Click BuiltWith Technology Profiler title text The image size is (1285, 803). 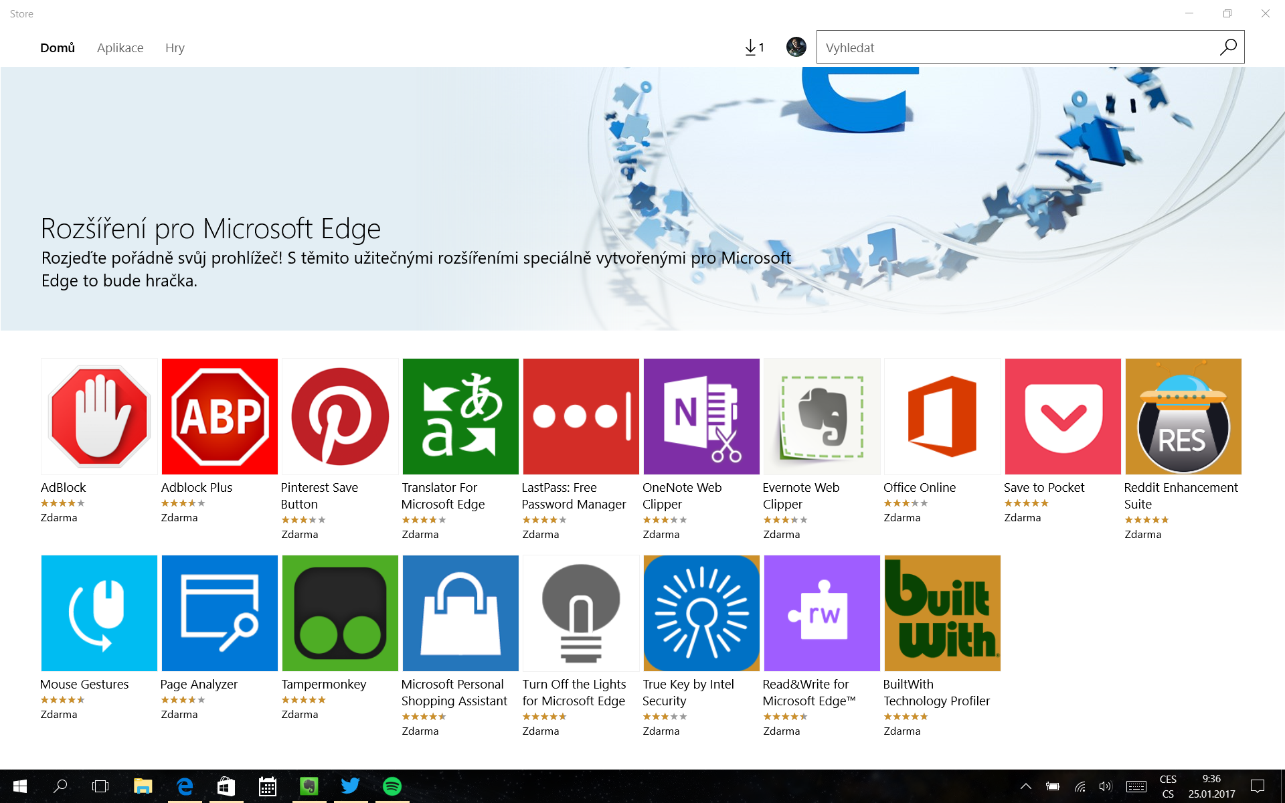point(936,693)
